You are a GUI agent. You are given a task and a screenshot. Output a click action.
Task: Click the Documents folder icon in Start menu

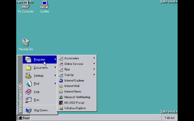[x=28, y=68]
